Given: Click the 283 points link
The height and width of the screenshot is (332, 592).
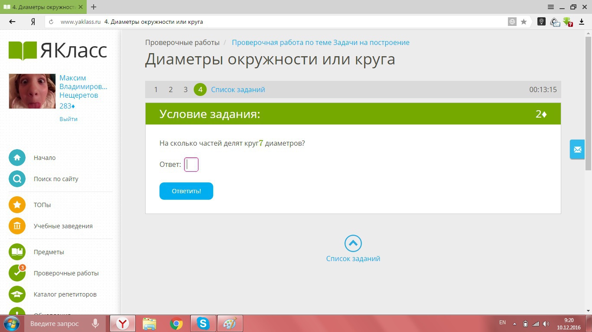Looking at the screenshot, I should point(67,106).
